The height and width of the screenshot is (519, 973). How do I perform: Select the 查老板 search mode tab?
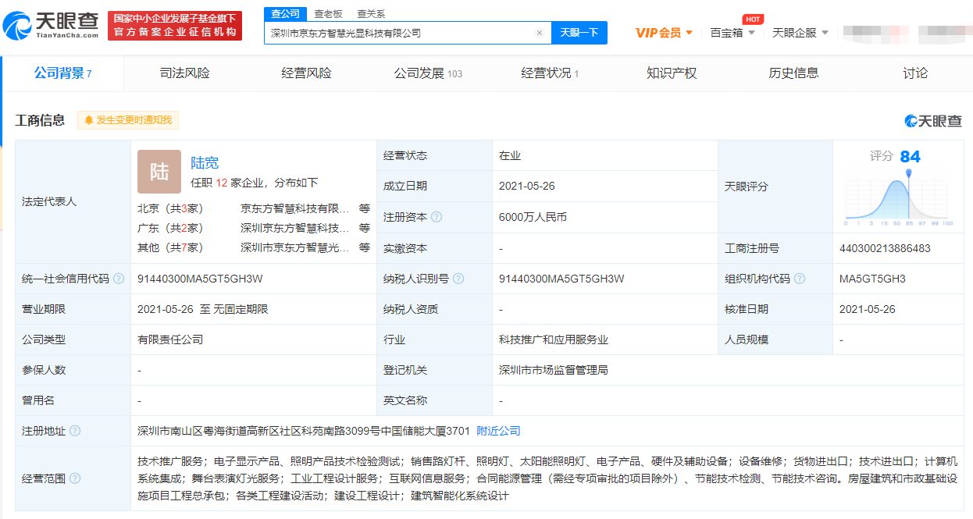pos(328,14)
